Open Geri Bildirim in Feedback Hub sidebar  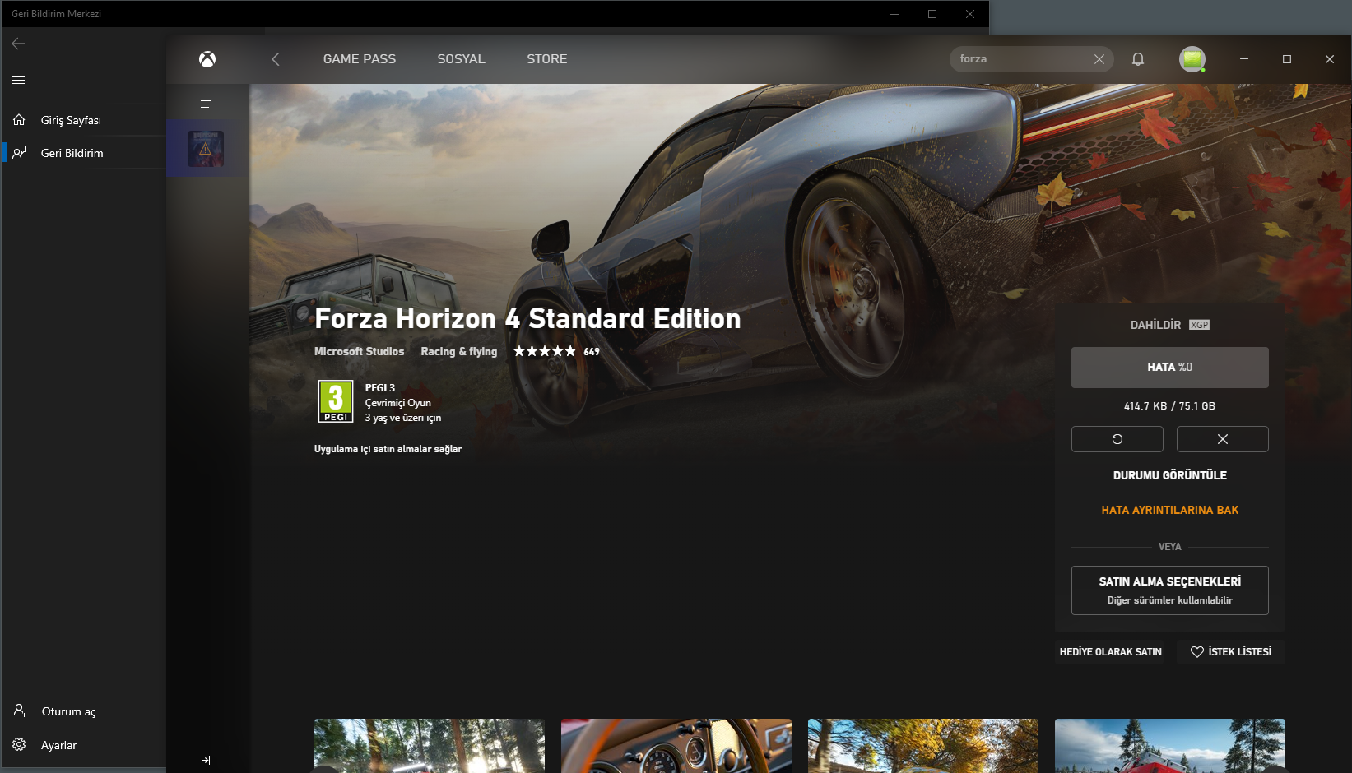84,153
